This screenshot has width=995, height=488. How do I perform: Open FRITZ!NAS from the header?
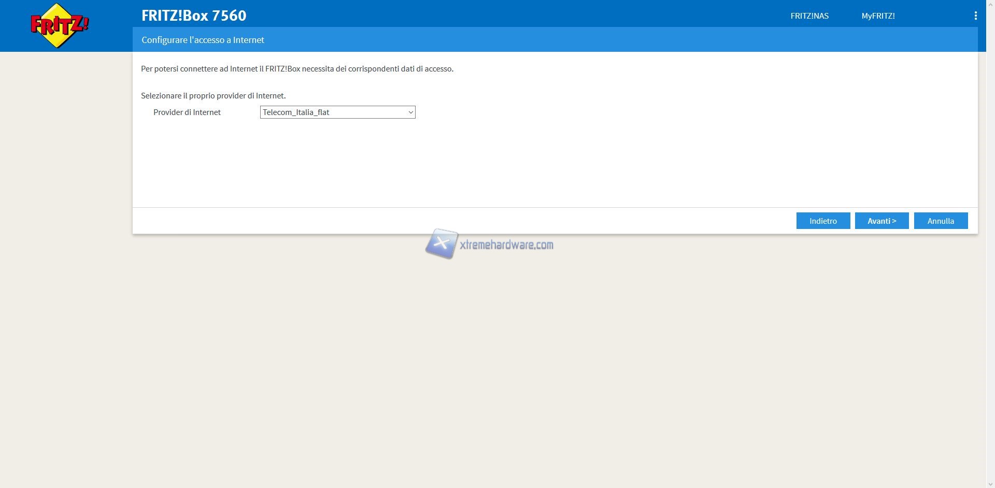pyautogui.click(x=809, y=16)
